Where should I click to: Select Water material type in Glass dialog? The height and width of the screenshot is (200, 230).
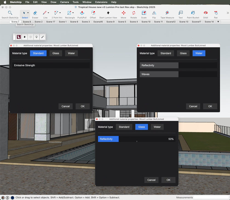(x=157, y=127)
